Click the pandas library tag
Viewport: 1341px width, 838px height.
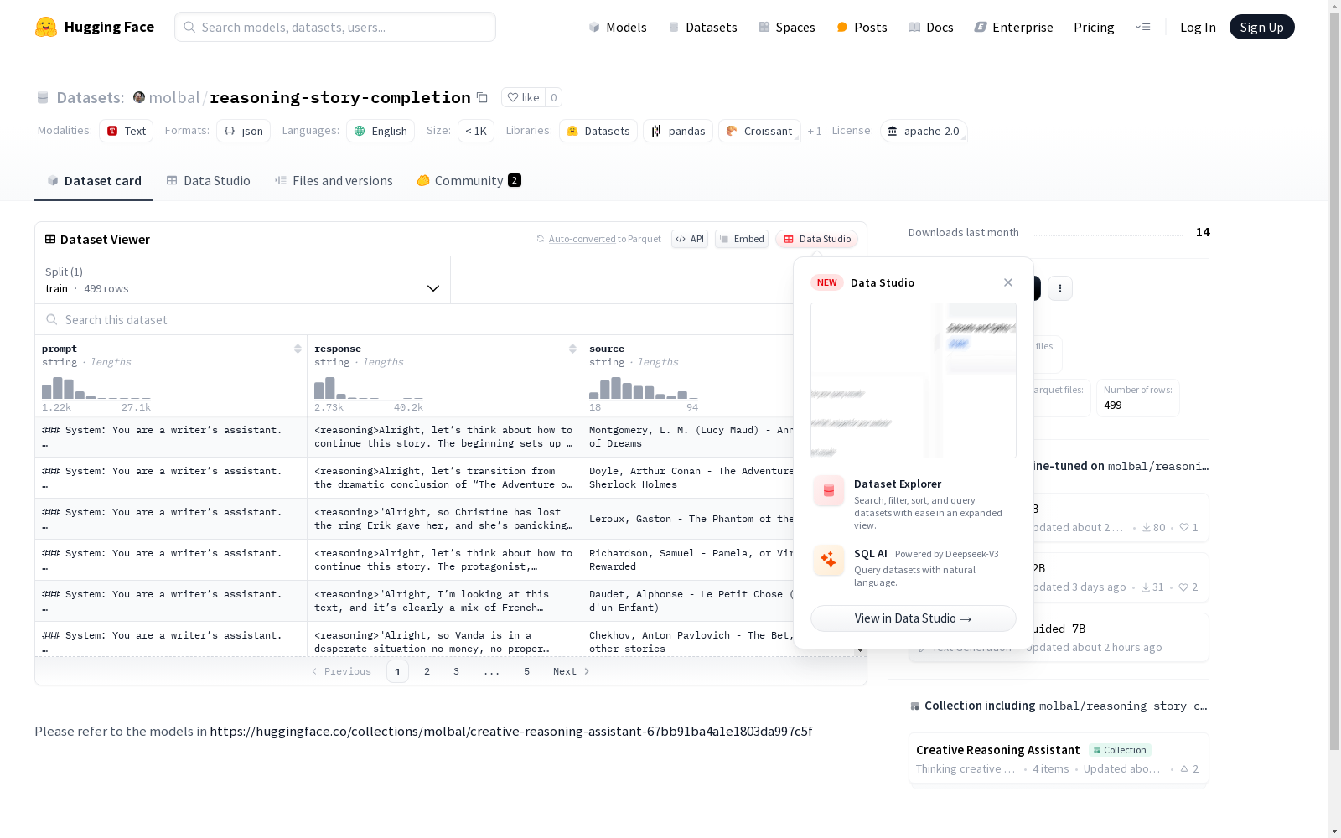[678, 131]
